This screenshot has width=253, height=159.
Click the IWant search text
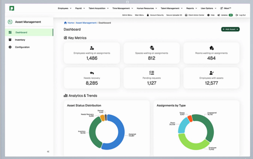coord(228,8)
